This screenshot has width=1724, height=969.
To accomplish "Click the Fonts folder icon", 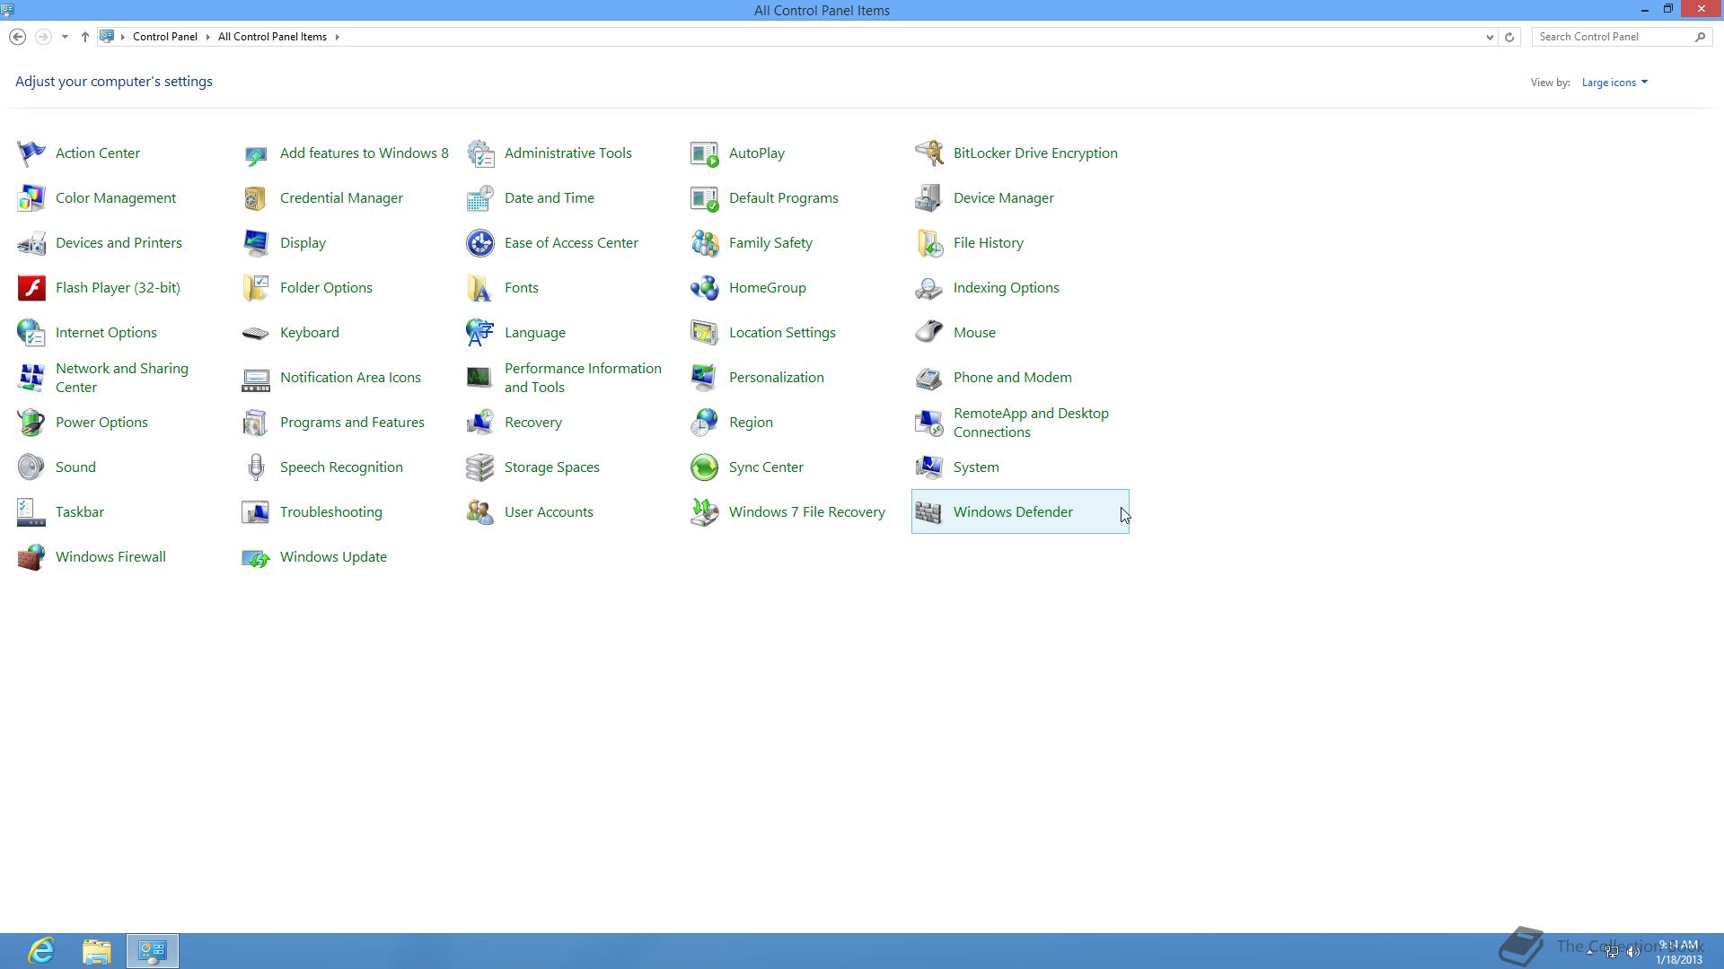I will point(480,288).
